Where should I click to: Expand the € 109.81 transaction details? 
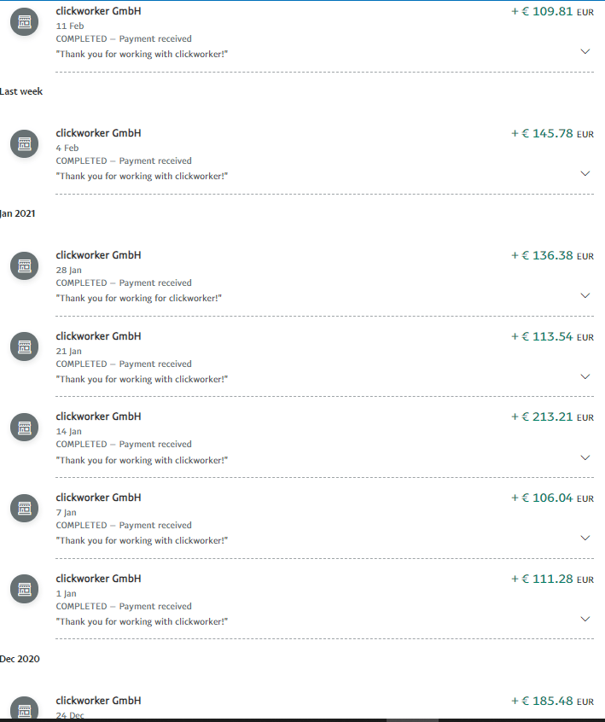(585, 51)
